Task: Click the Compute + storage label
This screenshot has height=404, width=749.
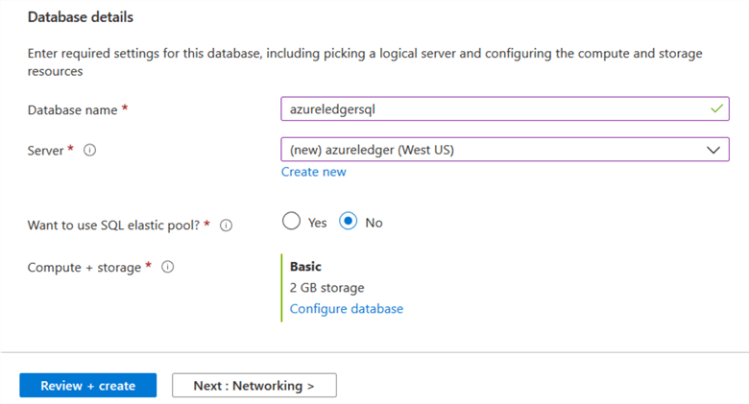Action: (85, 267)
